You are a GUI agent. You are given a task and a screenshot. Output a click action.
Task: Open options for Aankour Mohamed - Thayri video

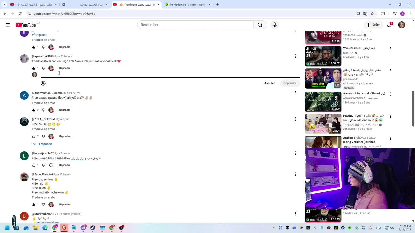point(390,94)
